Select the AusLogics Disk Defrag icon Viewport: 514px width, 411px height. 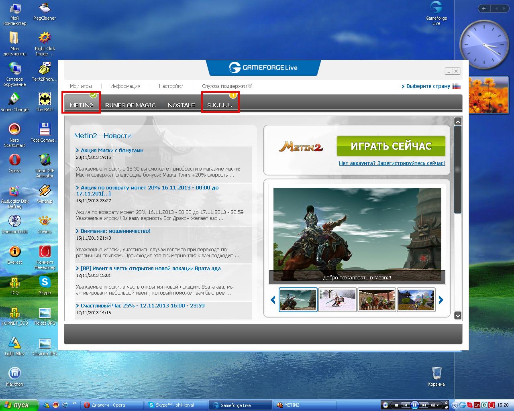14,197
